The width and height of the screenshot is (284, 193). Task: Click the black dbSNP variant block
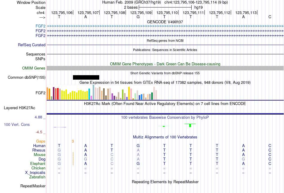tap(86, 77)
